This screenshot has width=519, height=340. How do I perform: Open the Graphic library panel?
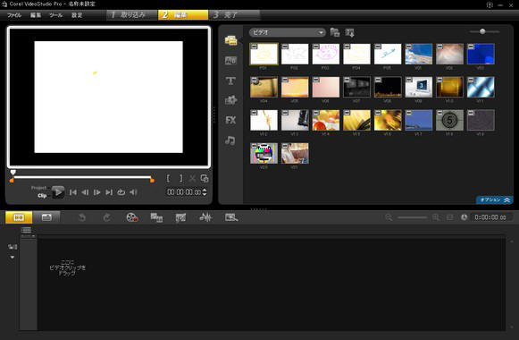point(230,100)
